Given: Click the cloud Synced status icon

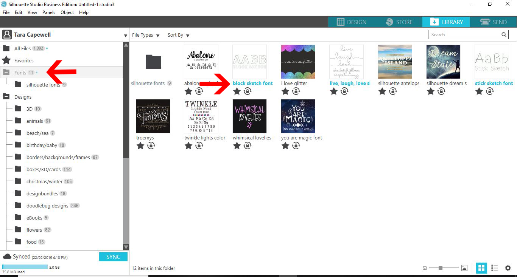Looking at the screenshot, I should [x=7, y=257].
